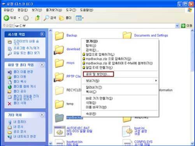The image size is (195, 146).
Task: Open the Edit (편집) menu
Action: [23, 10]
